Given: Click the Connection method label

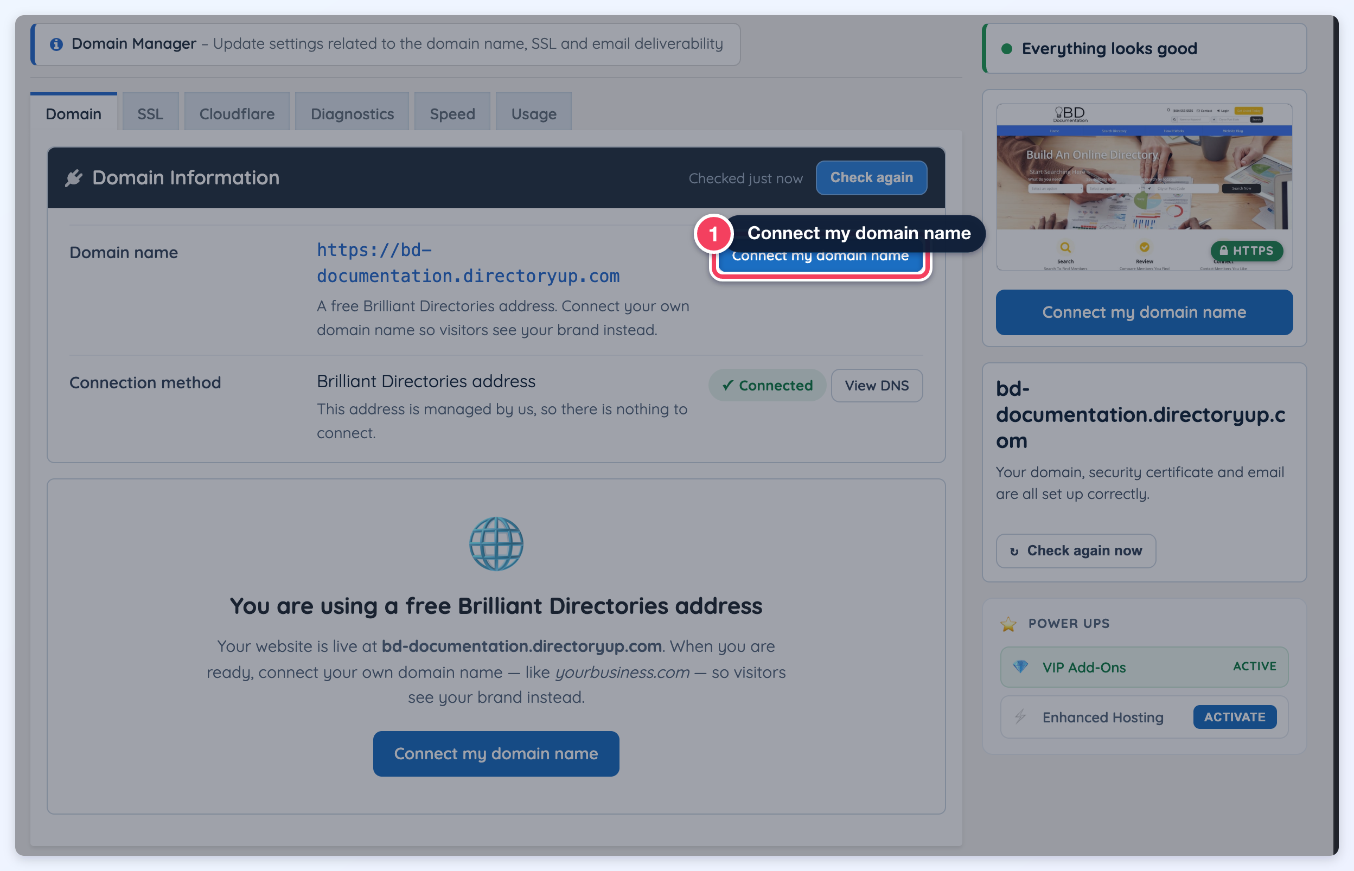Looking at the screenshot, I should (x=145, y=383).
